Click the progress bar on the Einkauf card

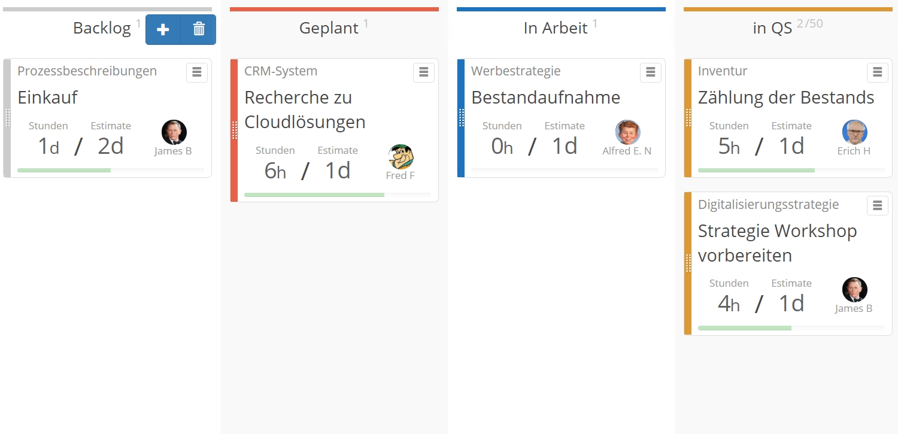111,171
